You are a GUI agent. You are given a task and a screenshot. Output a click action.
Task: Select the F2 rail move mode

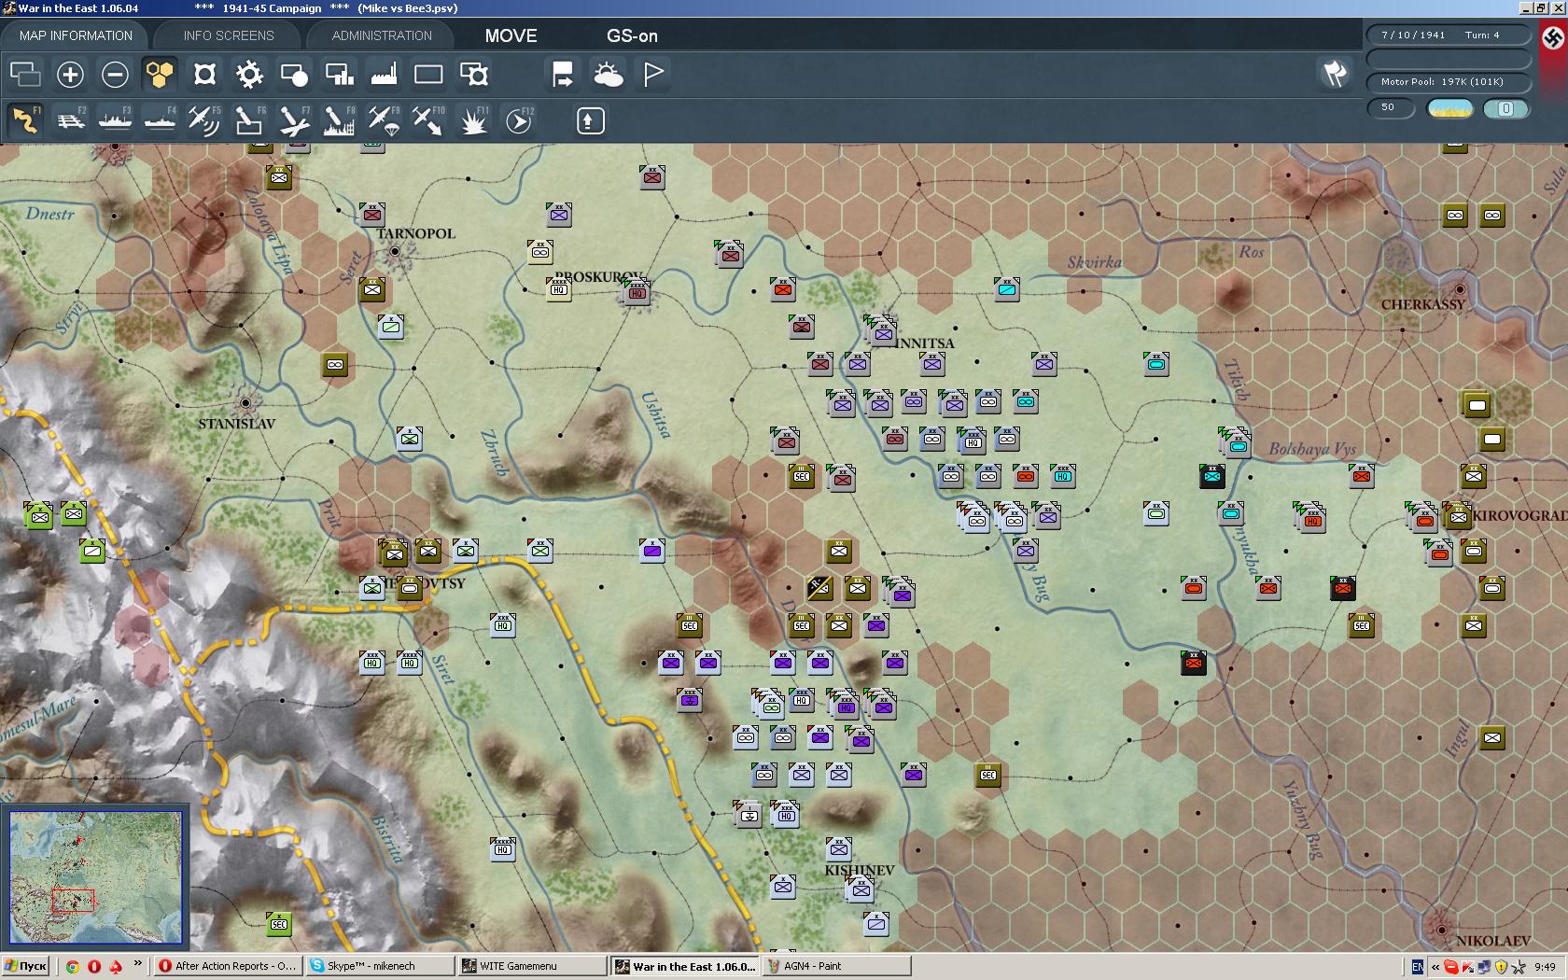pos(70,120)
